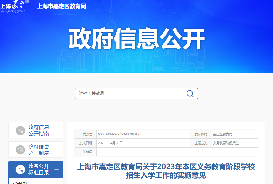Click the 政府信息公开制度 star icon
Image resolution: width=273 pixels, height=184 pixels.
(x=21, y=150)
